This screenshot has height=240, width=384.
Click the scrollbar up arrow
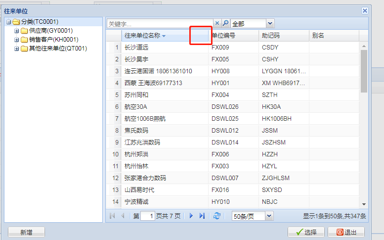tap(364, 46)
